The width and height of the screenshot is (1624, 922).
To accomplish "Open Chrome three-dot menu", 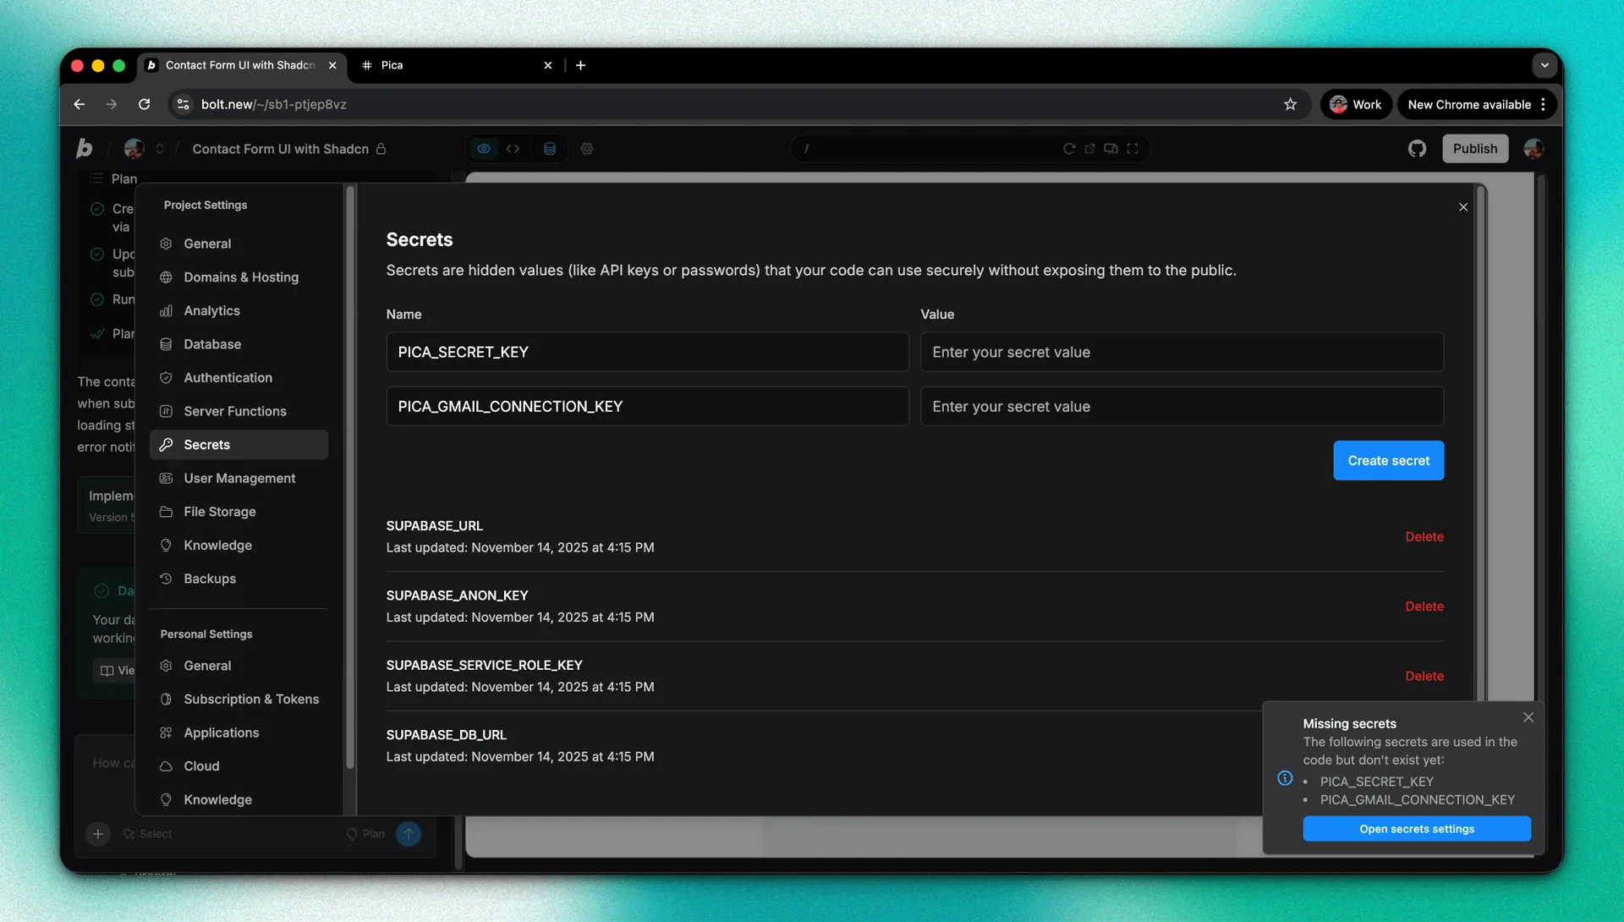I will [1544, 104].
